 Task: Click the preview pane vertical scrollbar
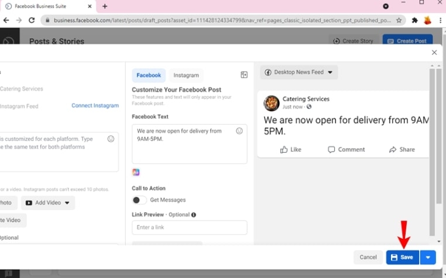(x=432, y=152)
